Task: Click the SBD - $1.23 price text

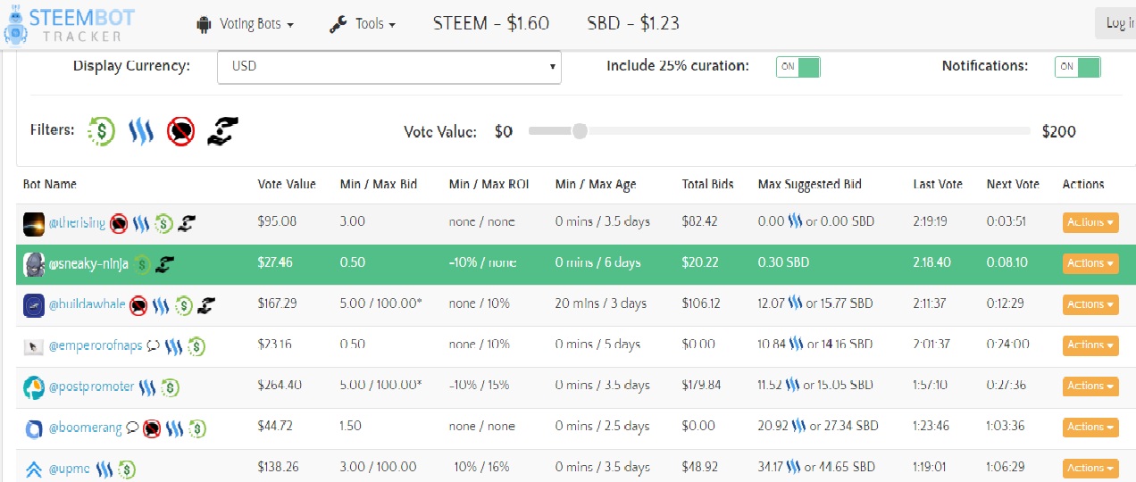Action: [x=633, y=24]
